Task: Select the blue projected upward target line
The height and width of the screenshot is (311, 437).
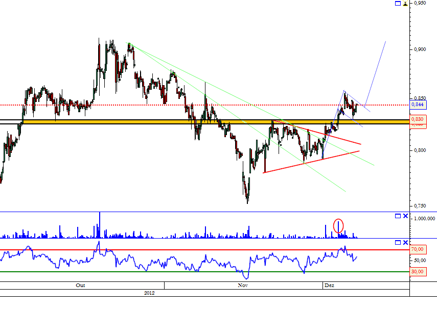Action: pos(375,74)
